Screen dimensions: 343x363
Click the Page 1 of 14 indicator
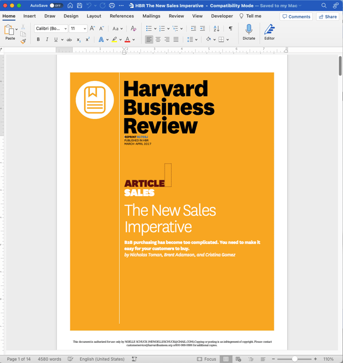coord(19,359)
